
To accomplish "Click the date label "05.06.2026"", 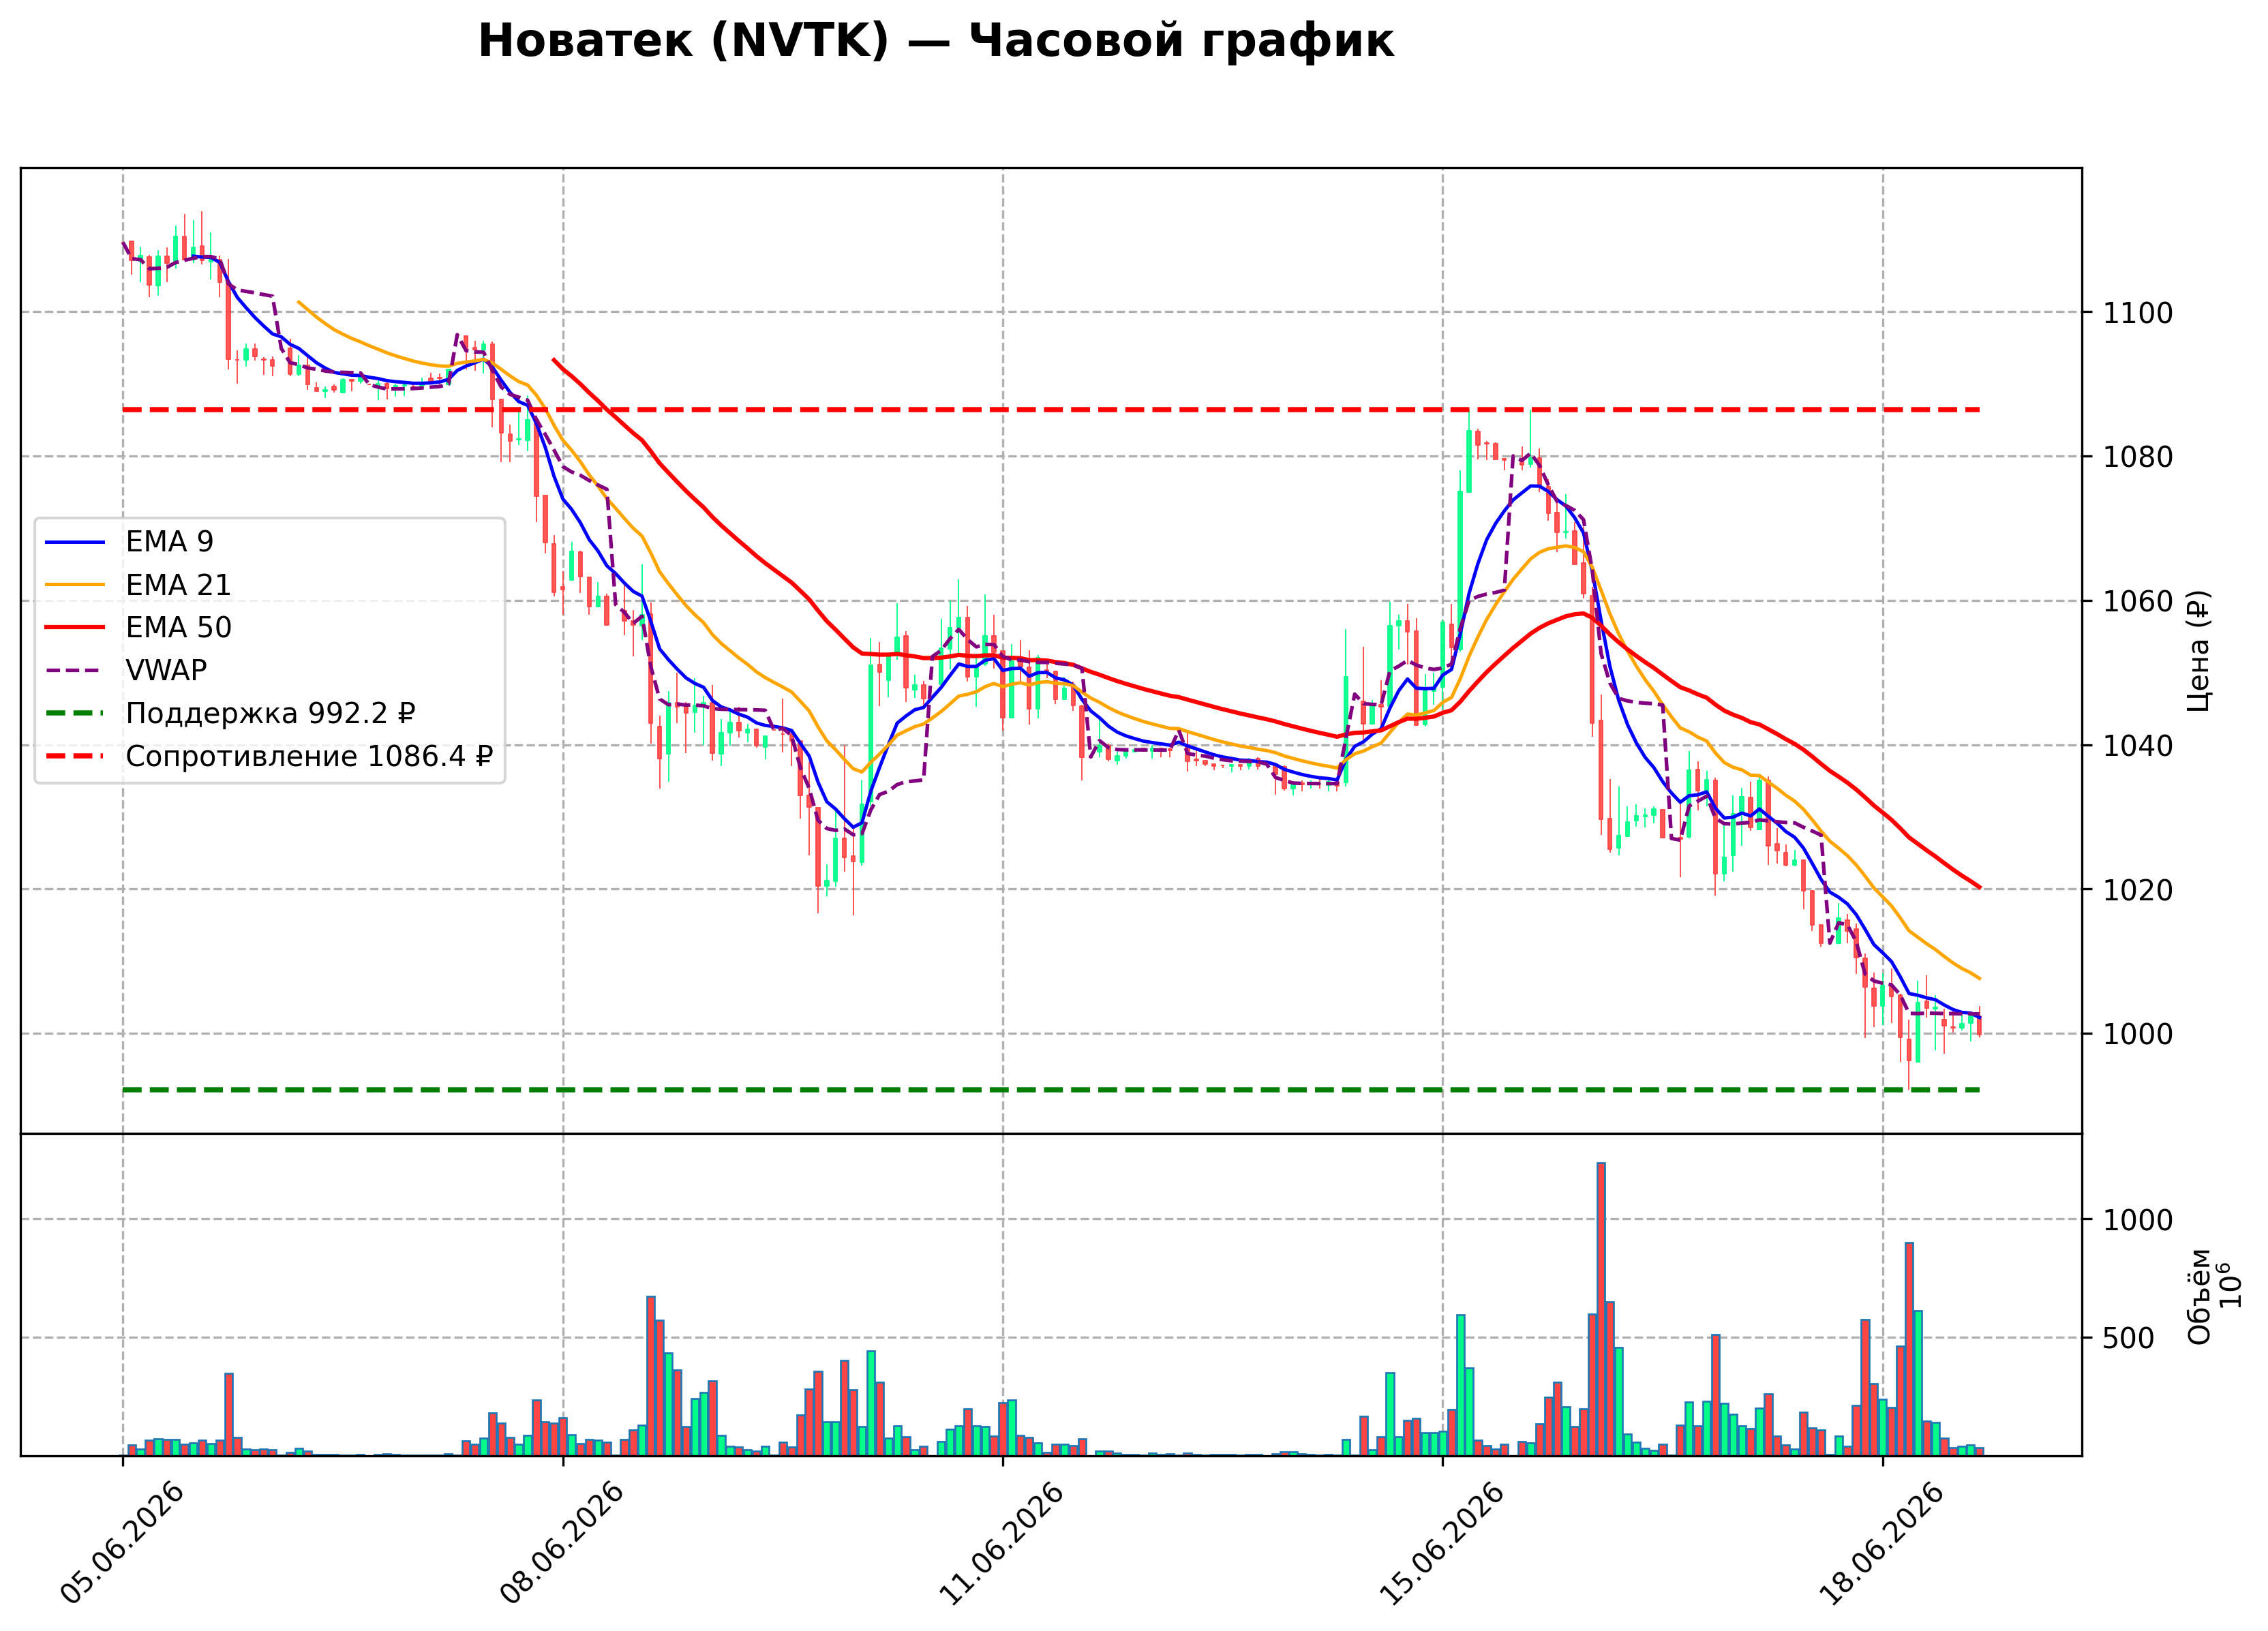I will pos(123,1544).
